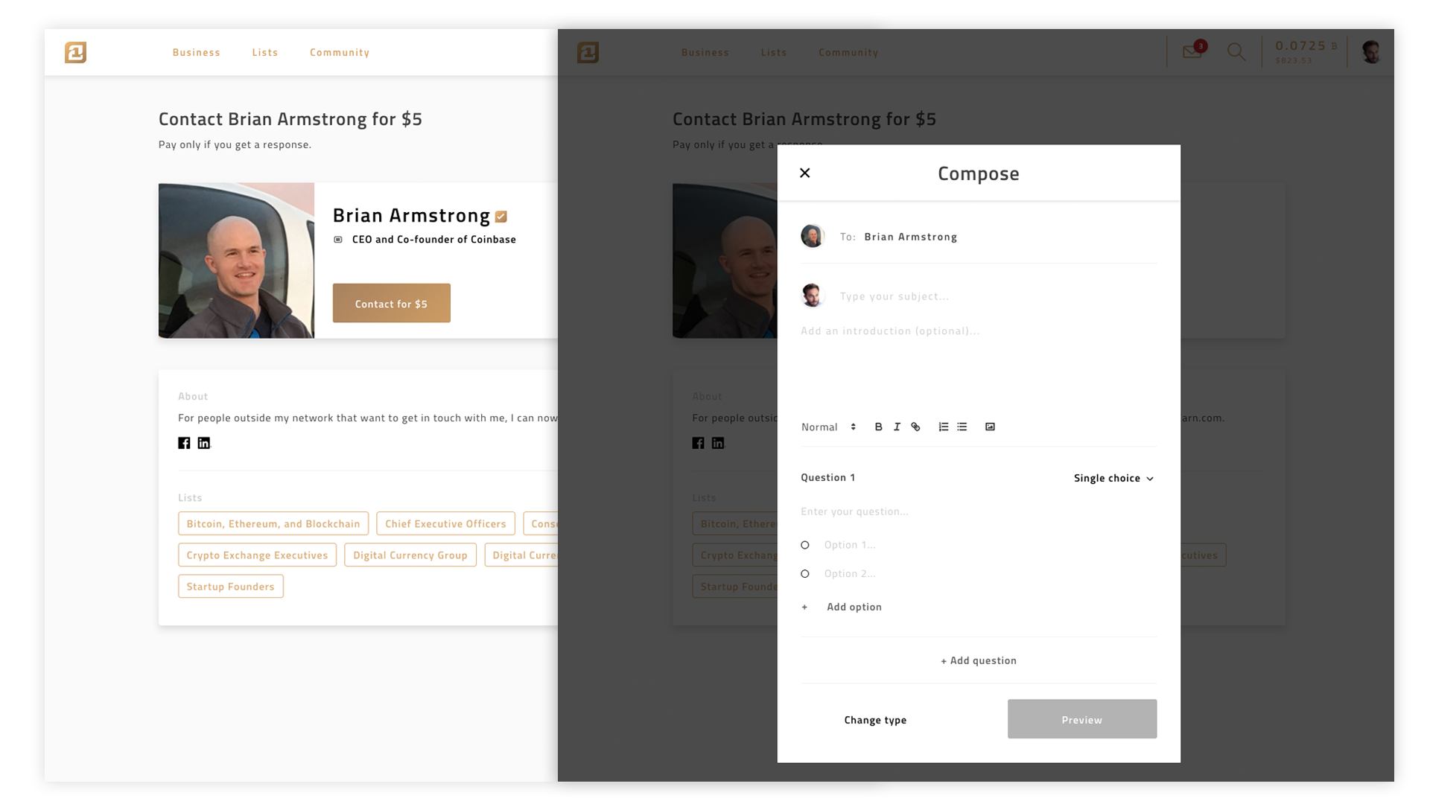1430x804 pixels.
Task: Open the Crypto Exchange Executives list tag
Action: pyautogui.click(x=257, y=555)
